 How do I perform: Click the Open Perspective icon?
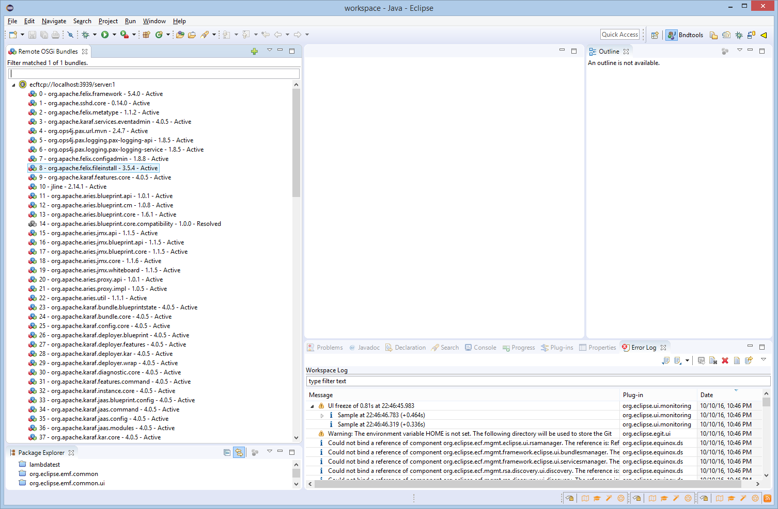point(655,35)
